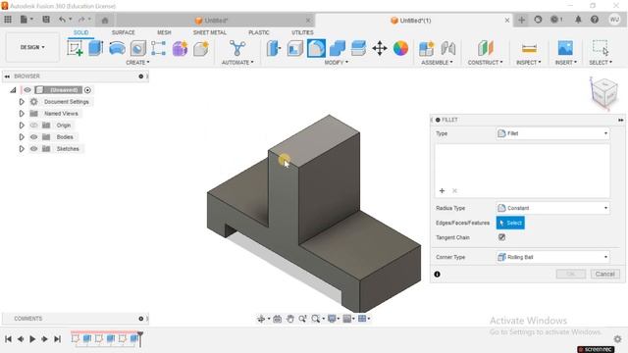This screenshot has width=628, height=353.
Task: Click Cancel in the Fillet dialog
Action: (x=604, y=275)
